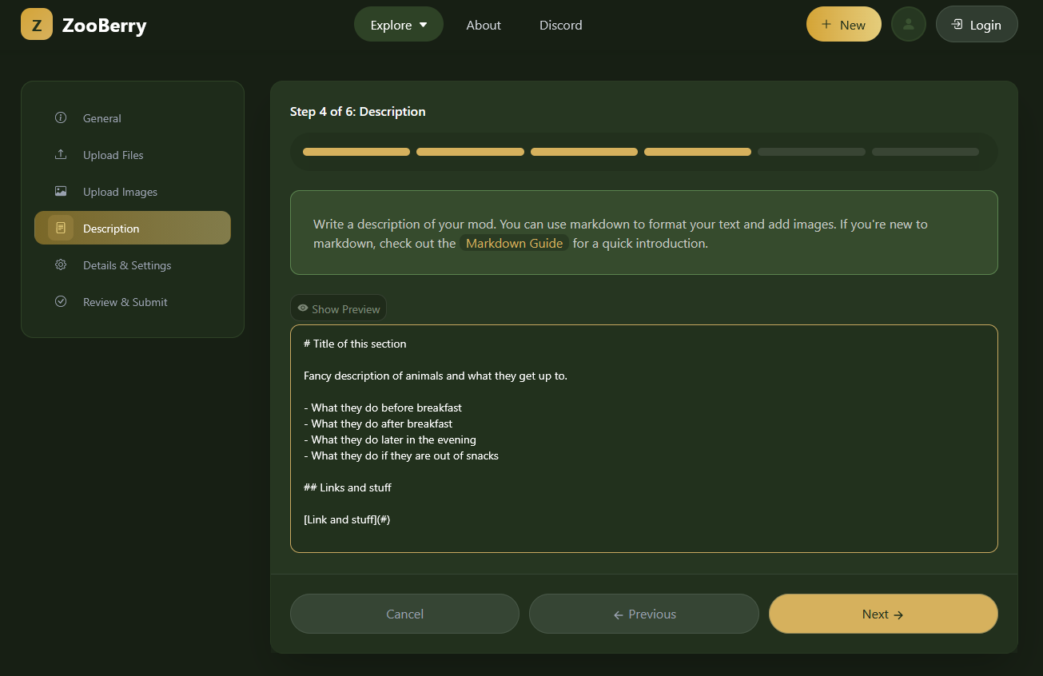Click the ZooBerry Z logo icon

pos(37,25)
